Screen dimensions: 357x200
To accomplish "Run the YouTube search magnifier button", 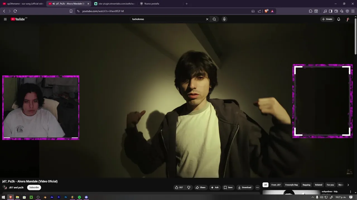I will (x=214, y=19).
